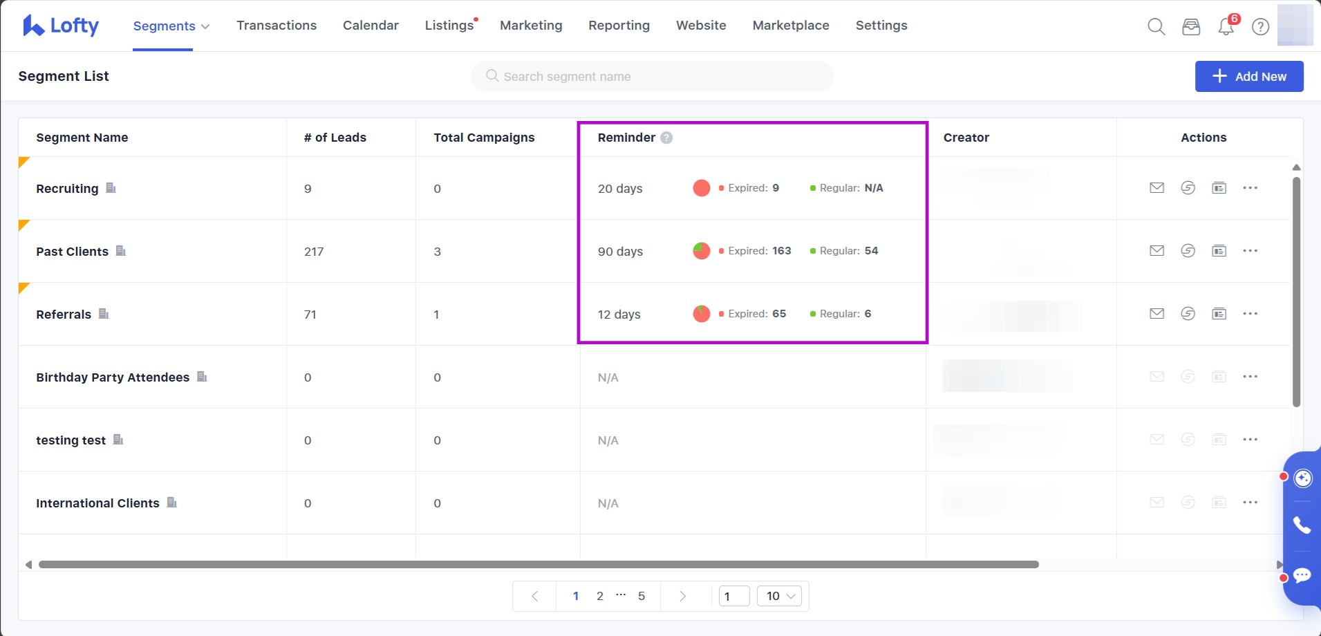
Task: Click the Add New button
Action: click(x=1248, y=76)
